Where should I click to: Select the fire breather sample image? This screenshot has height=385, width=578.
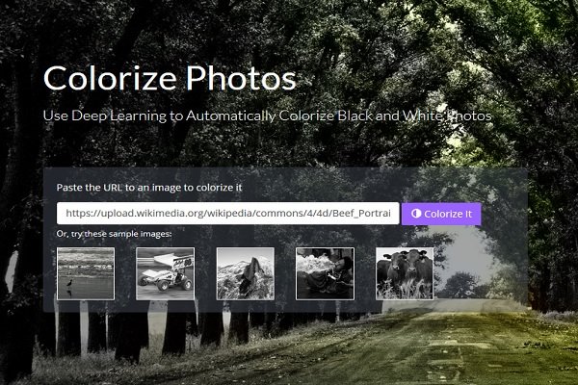coord(325,273)
